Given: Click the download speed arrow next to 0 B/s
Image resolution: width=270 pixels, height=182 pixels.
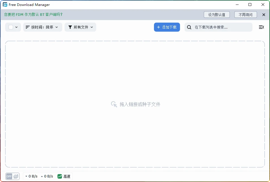Looking at the screenshot, I should [26, 176].
